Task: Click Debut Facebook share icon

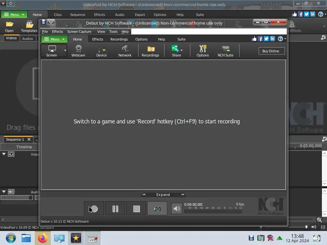Action: [260, 39]
